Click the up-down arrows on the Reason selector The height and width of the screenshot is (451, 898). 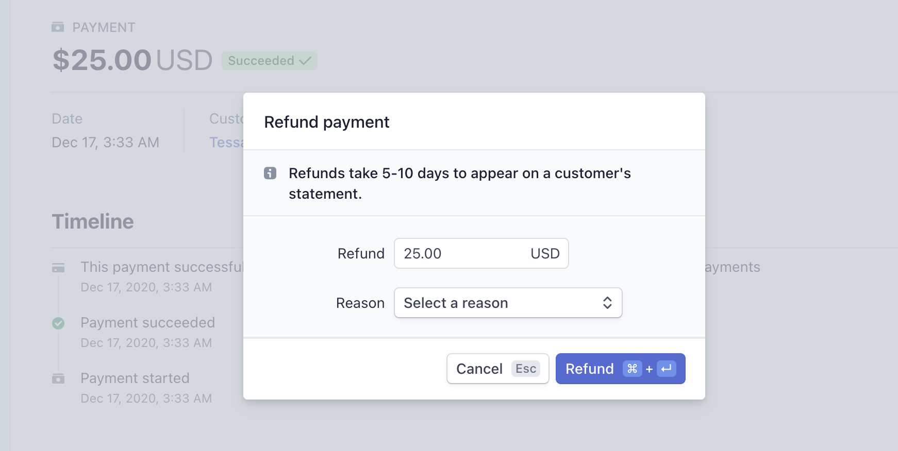[x=607, y=303]
